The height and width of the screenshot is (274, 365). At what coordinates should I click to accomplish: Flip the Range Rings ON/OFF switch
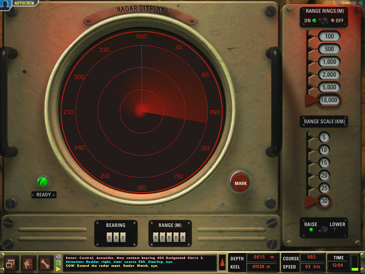324,21
